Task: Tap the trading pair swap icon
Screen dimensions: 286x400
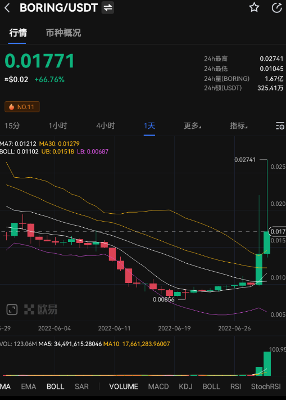Action: coord(108,8)
